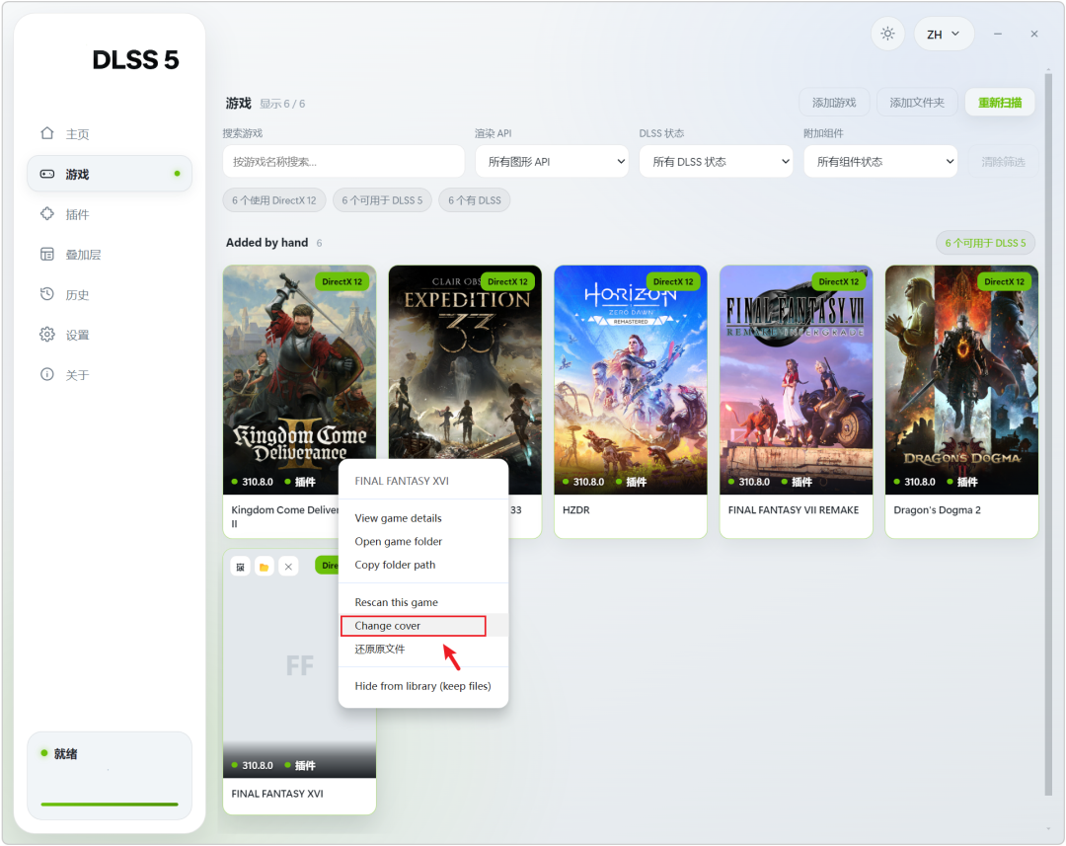Viewport: 1066px width, 846px height.
Task: Open the 关于 about page
Action: tap(109, 375)
